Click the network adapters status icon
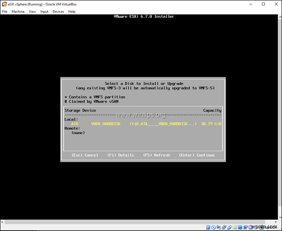The image size is (282, 231). pos(224,227)
